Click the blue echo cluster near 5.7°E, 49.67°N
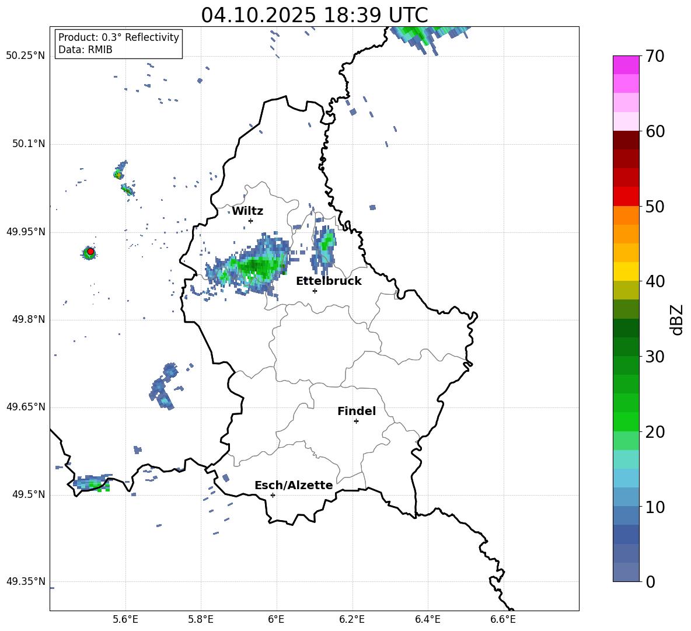The height and width of the screenshot is (631, 691). [x=163, y=386]
